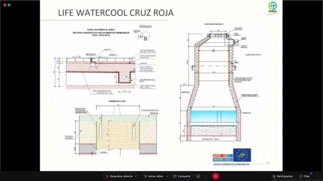Open the video options dropdown arrow
Screen dimensions: 323x181
(167, 176)
